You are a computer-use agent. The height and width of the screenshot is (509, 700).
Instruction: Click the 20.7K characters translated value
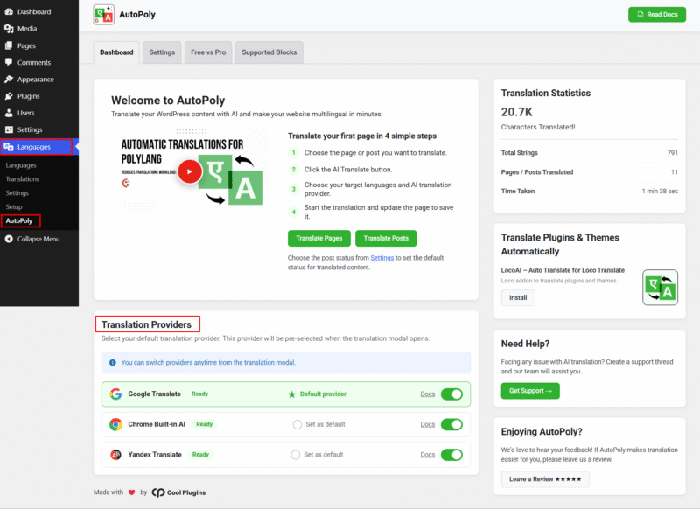516,112
